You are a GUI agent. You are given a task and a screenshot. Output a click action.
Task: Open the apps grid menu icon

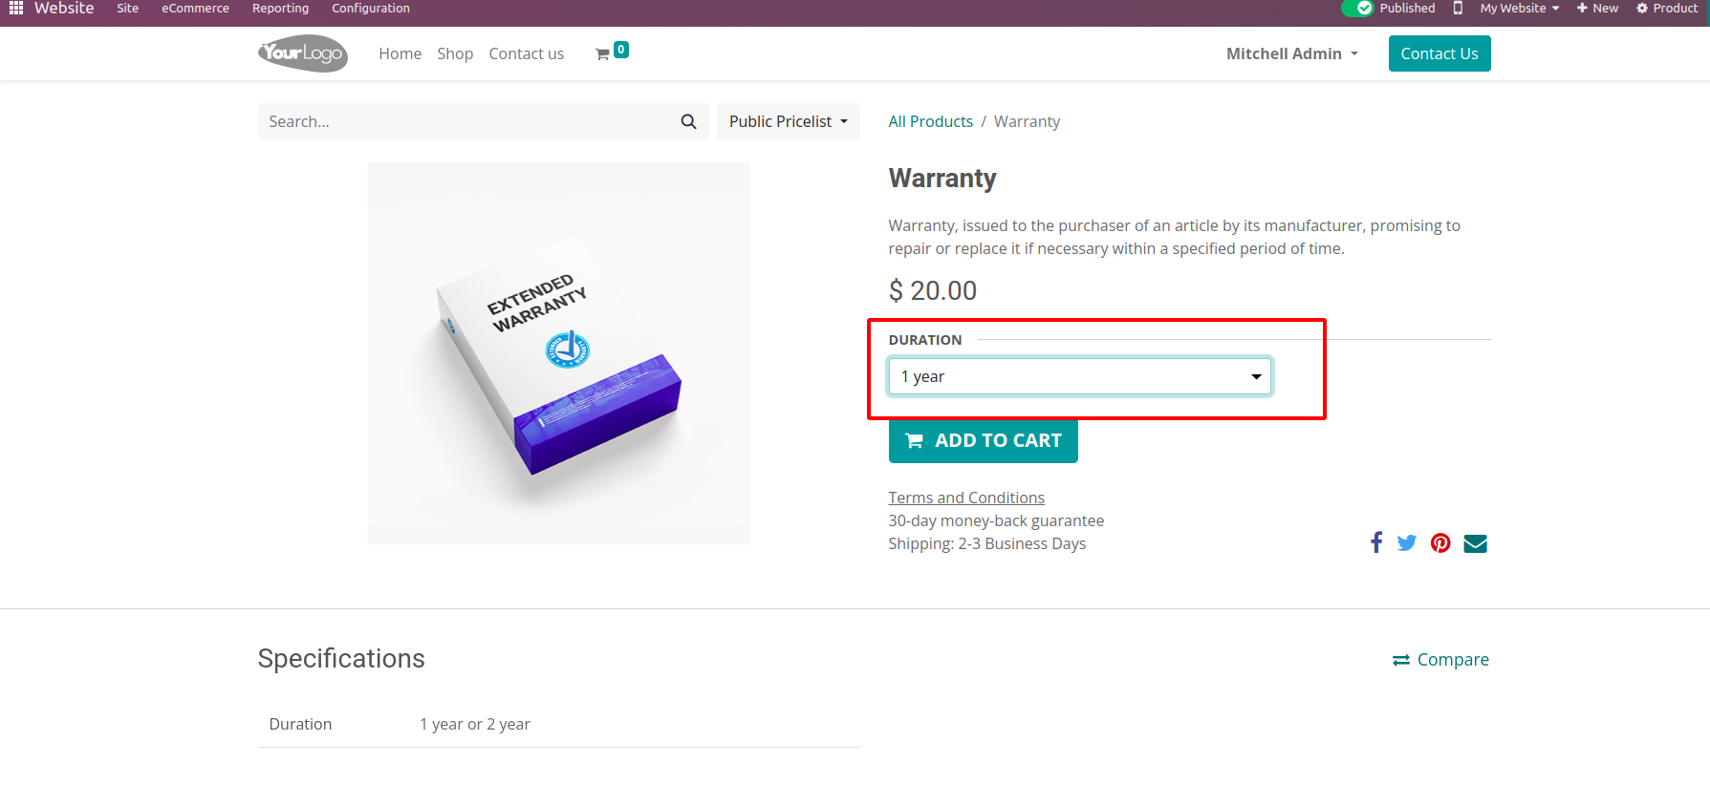pos(16,8)
